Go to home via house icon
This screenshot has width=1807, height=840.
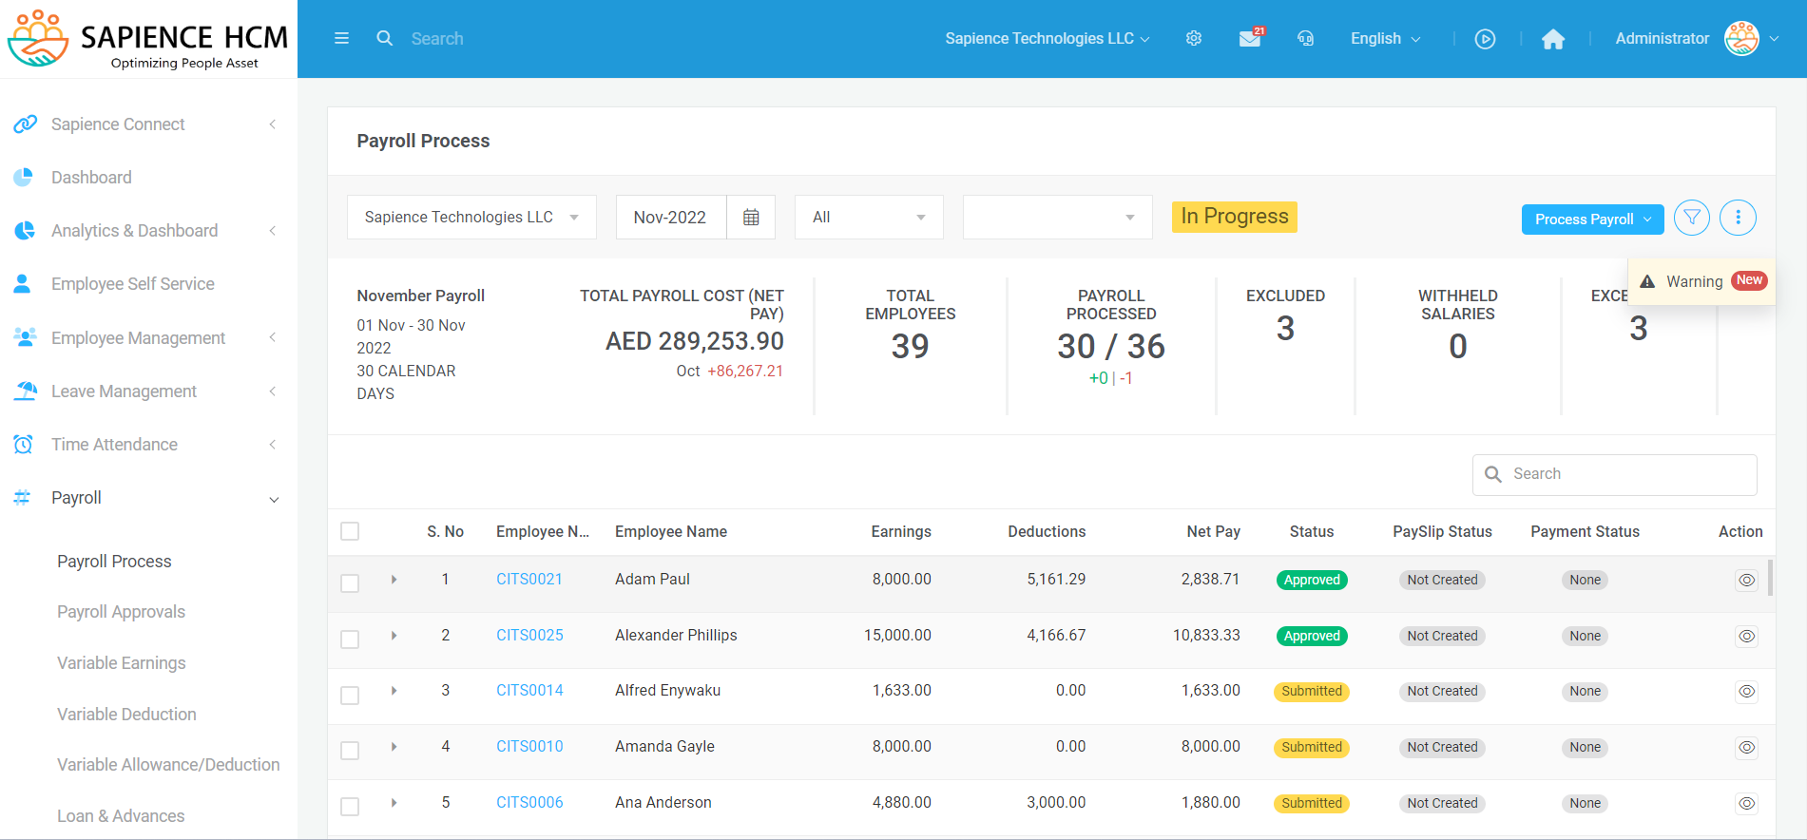point(1553,39)
